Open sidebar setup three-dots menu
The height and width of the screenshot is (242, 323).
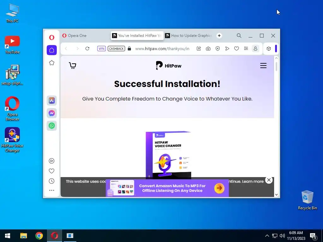[52, 190]
